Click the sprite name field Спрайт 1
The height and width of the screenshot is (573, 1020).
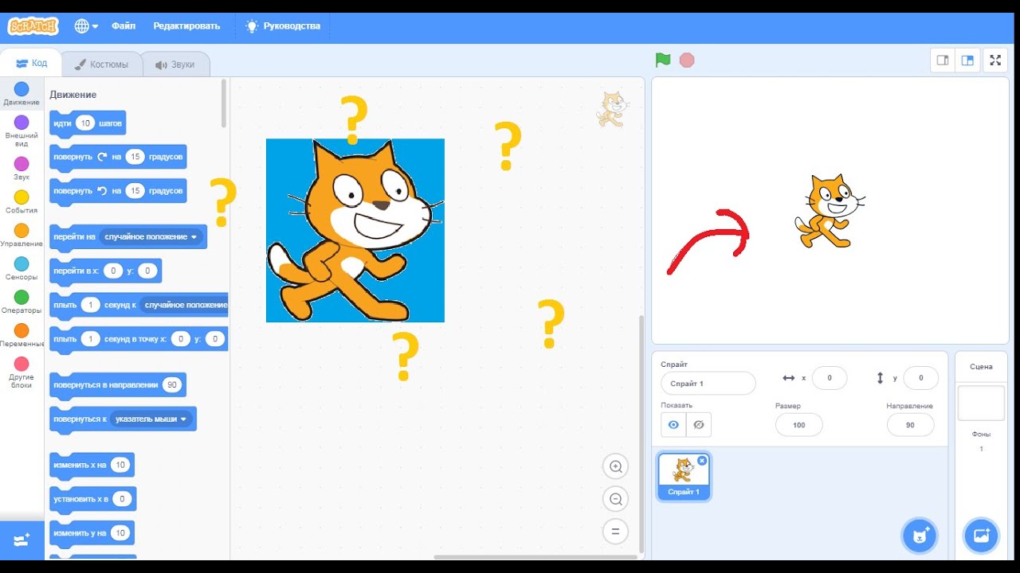click(708, 384)
